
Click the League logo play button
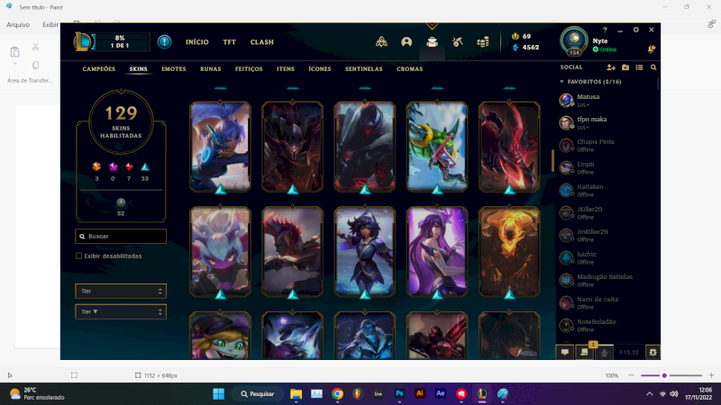click(83, 41)
